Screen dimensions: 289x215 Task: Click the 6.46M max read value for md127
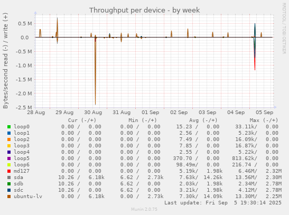248,171
